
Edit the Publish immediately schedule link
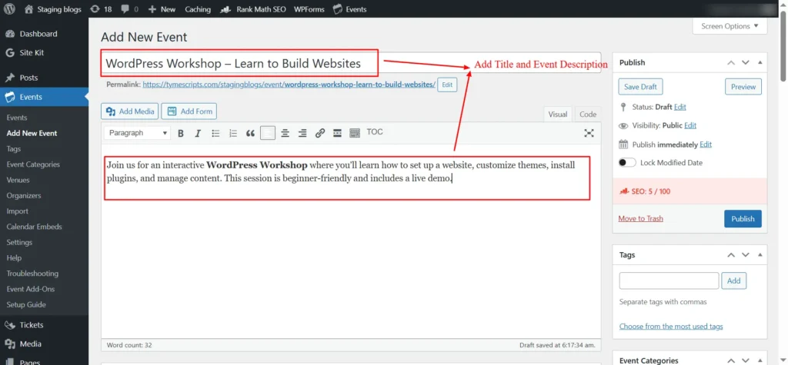706,144
